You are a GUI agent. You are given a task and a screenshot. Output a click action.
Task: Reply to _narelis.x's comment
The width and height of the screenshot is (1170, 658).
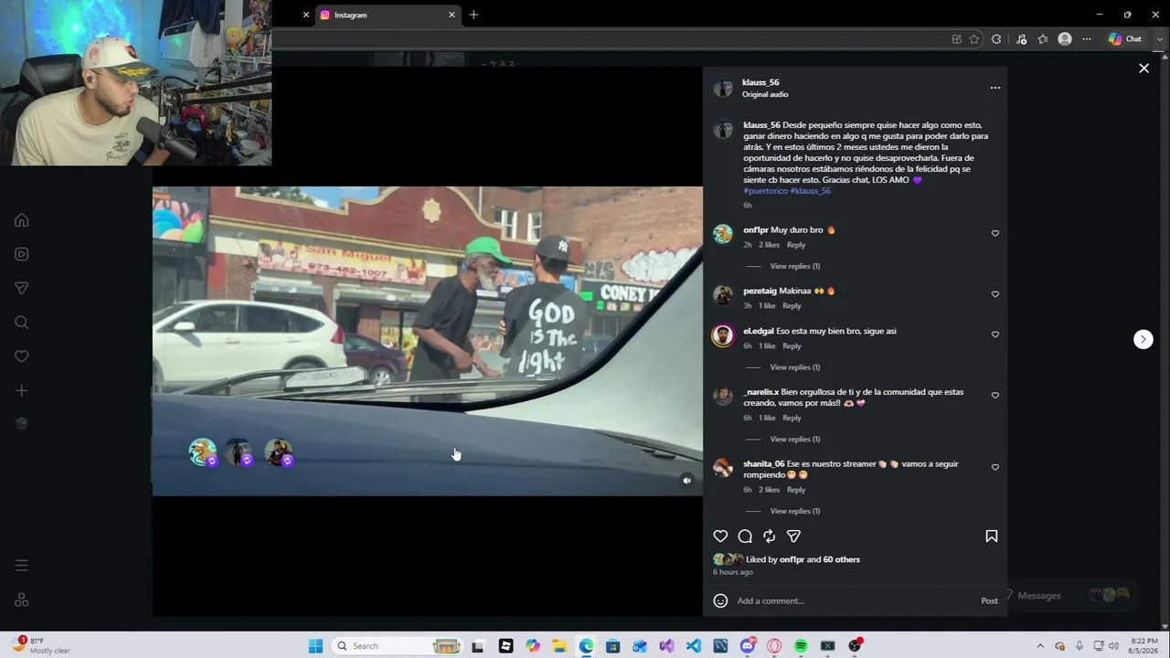(792, 418)
